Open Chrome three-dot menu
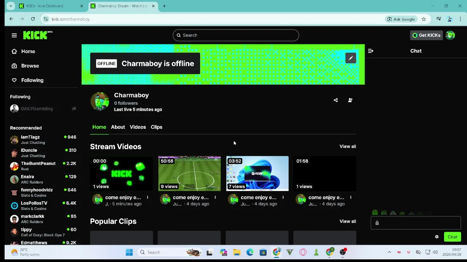Image resolution: width=467 pixels, height=262 pixels. pos(460,19)
